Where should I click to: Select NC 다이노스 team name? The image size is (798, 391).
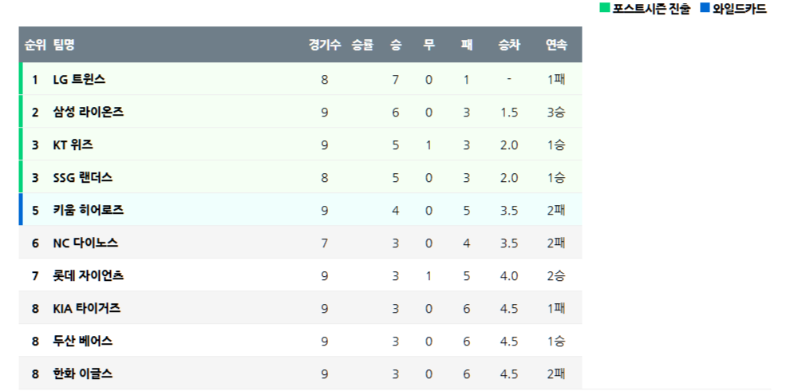[85, 243]
